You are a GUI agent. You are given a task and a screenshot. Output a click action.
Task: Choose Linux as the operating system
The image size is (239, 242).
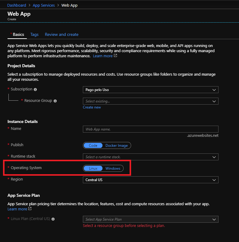[x=93, y=168]
